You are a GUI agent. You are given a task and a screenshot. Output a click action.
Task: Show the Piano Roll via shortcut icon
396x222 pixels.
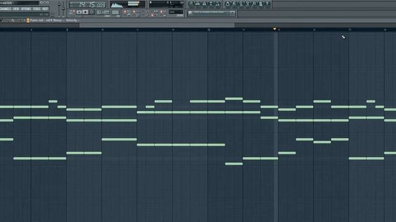[204, 4]
